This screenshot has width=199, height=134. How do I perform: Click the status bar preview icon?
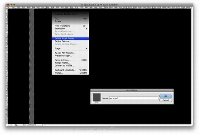tap(16, 125)
